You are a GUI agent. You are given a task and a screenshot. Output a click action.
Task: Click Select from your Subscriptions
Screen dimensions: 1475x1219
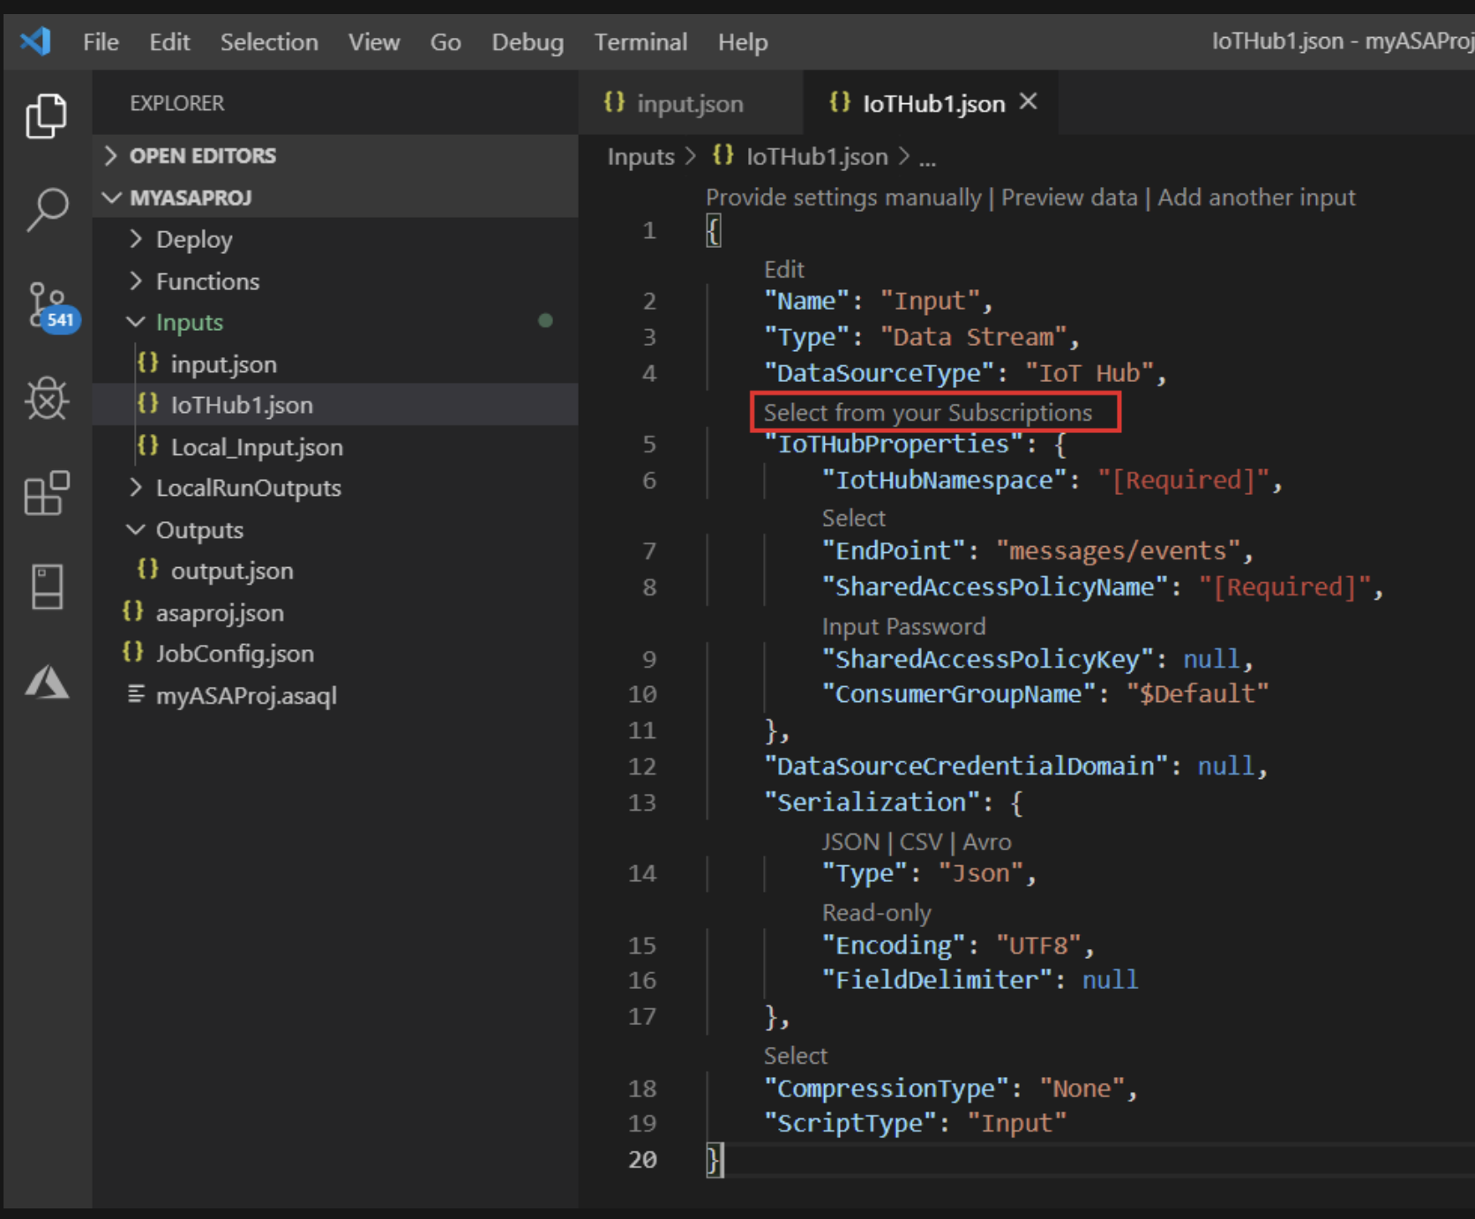[929, 411]
